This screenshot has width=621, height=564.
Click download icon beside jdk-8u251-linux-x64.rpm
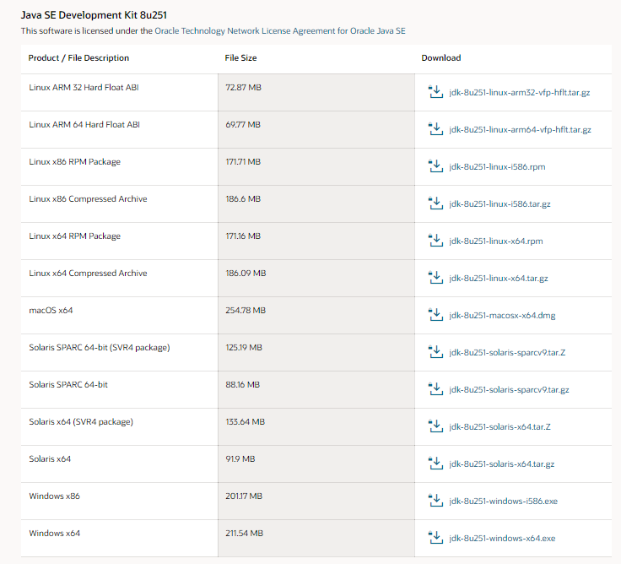point(435,241)
